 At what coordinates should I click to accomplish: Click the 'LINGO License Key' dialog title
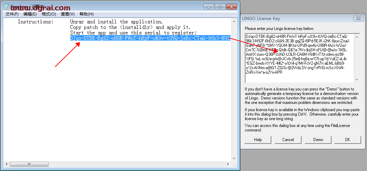261,19
